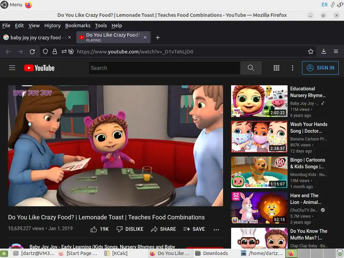344x258 pixels.
Task: Bookmark this page with the star
Action: tap(311, 51)
